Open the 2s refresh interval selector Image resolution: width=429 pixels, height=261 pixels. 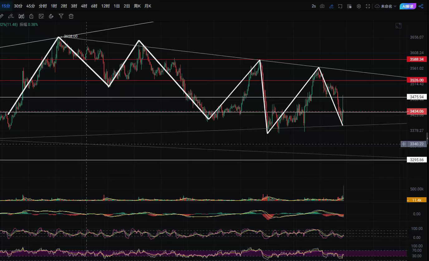[314, 6]
